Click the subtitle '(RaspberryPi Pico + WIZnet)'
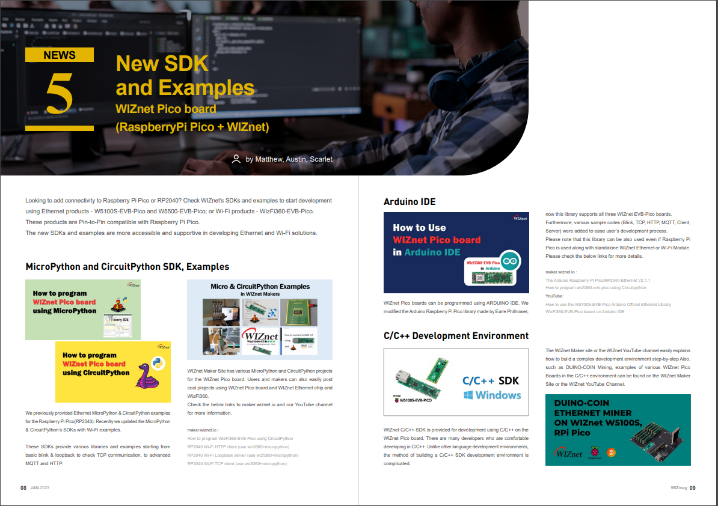Viewport: 718px width, 506px height. [192, 127]
